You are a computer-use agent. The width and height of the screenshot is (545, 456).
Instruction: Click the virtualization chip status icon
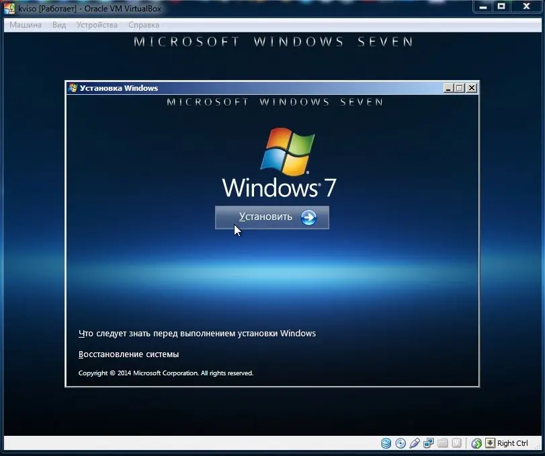click(x=456, y=443)
